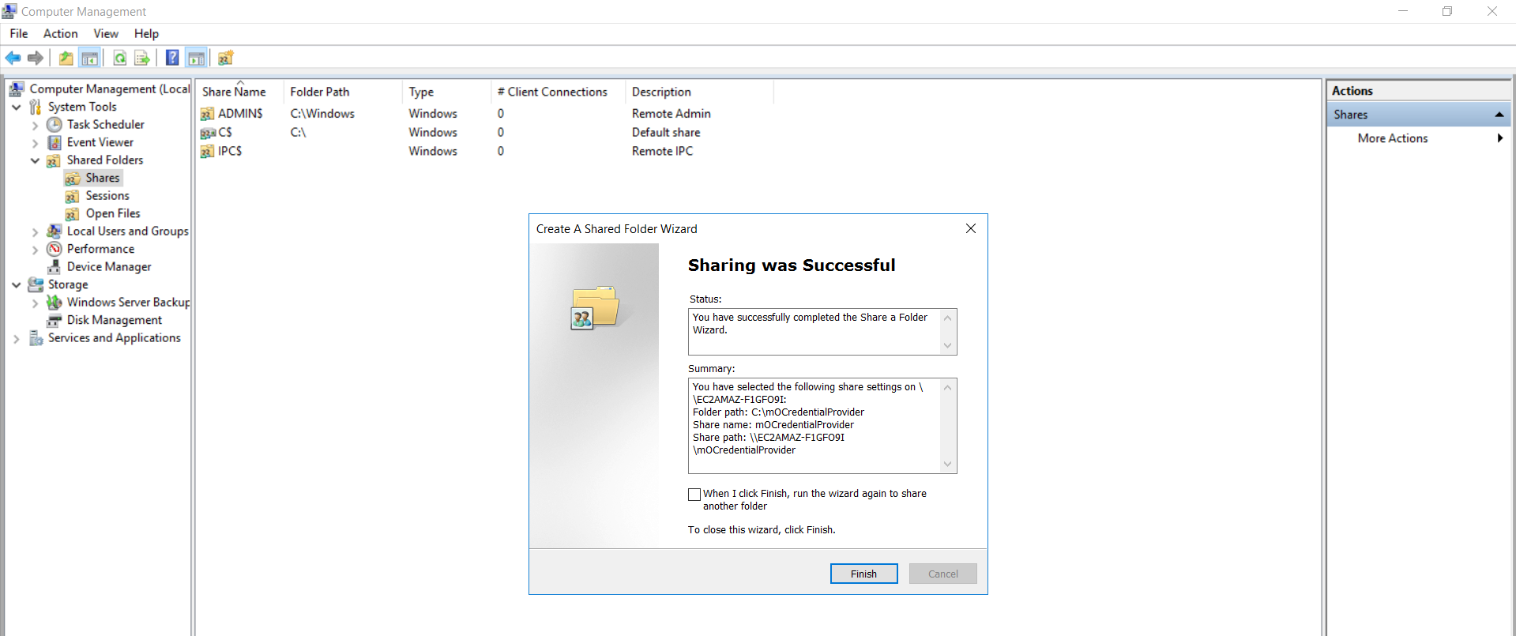Click the Storage icon in tree

[36, 284]
